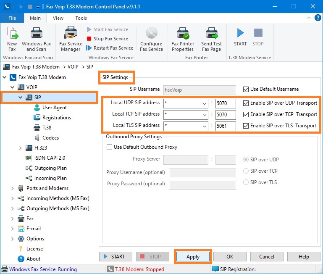The image size is (323, 274).
Task: Expand the E-mail tree node
Action: (x=13, y=229)
